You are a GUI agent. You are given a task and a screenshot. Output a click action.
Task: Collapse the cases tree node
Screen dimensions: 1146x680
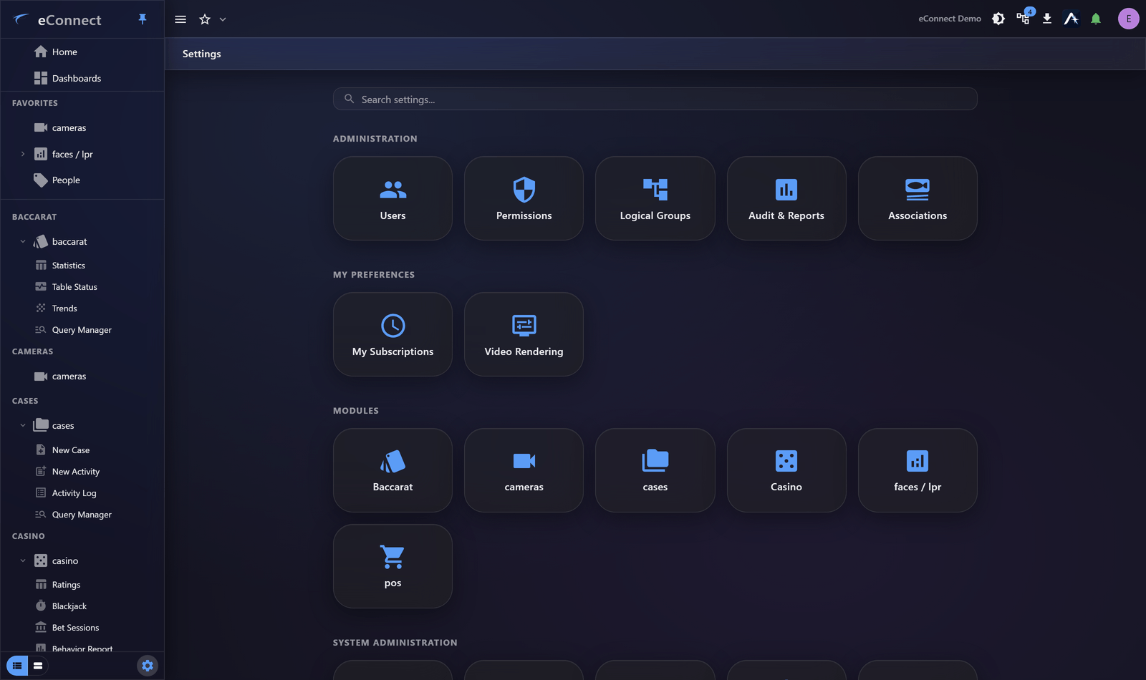point(23,425)
